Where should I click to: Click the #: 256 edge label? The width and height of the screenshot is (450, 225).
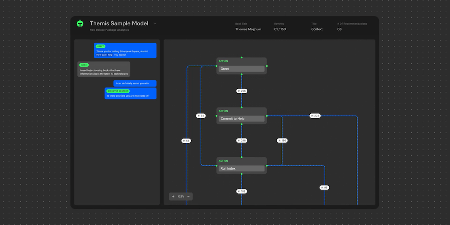pyautogui.click(x=242, y=91)
